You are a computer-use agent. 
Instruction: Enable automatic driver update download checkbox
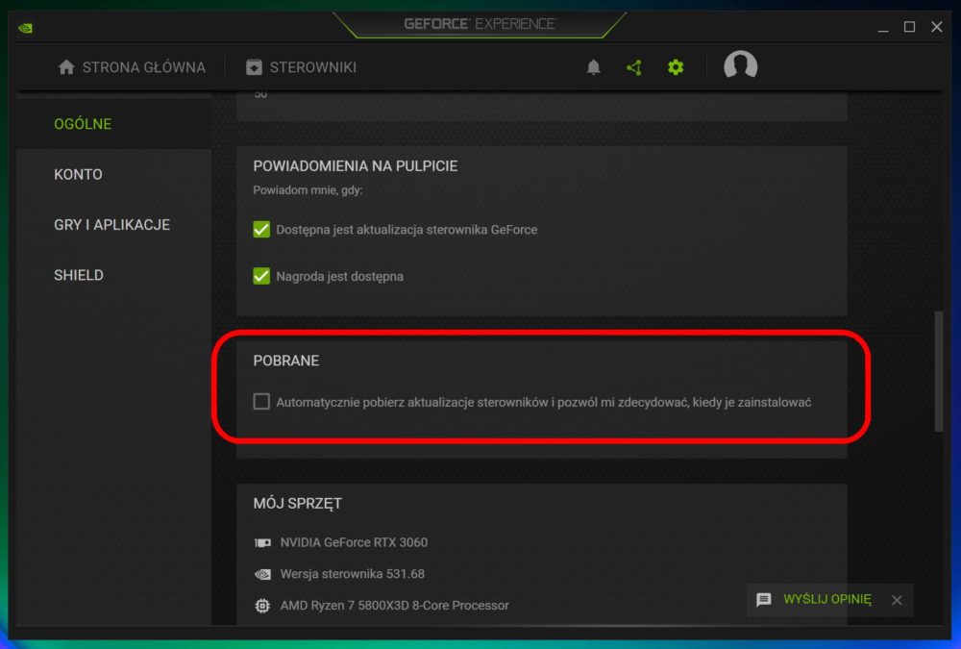[x=261, y=402]
